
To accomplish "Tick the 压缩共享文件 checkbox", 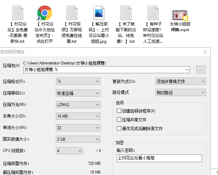I will (119, 120).
